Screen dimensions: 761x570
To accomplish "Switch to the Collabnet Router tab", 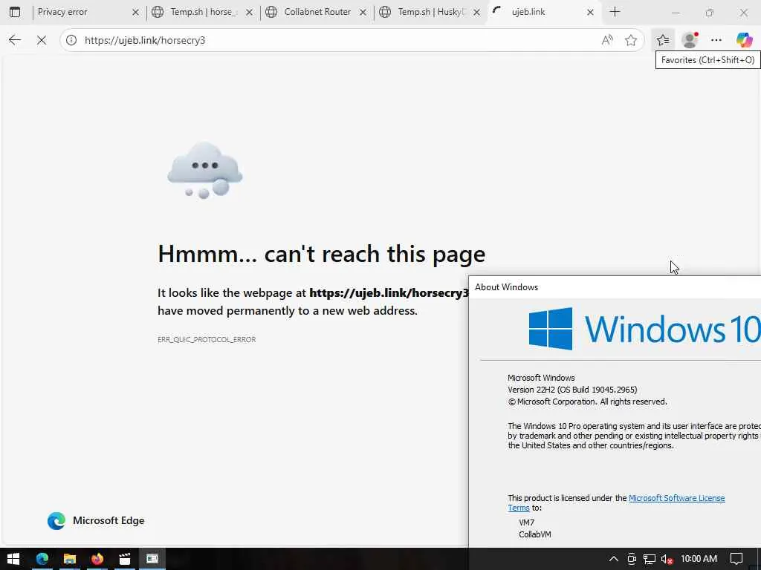I will click(317, 12).
